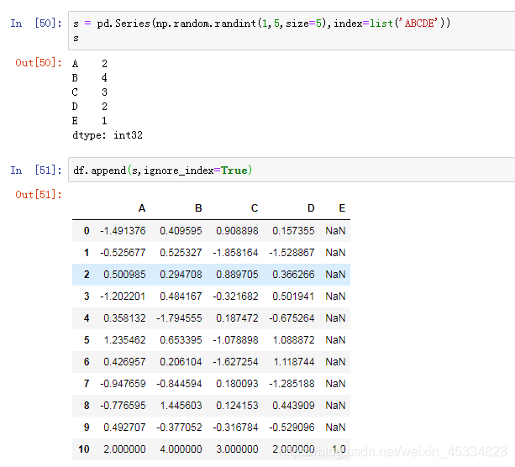Viewport: 515px width, 467px height.
Task: Click cell value -1.858164
Action: click(235, 253)
